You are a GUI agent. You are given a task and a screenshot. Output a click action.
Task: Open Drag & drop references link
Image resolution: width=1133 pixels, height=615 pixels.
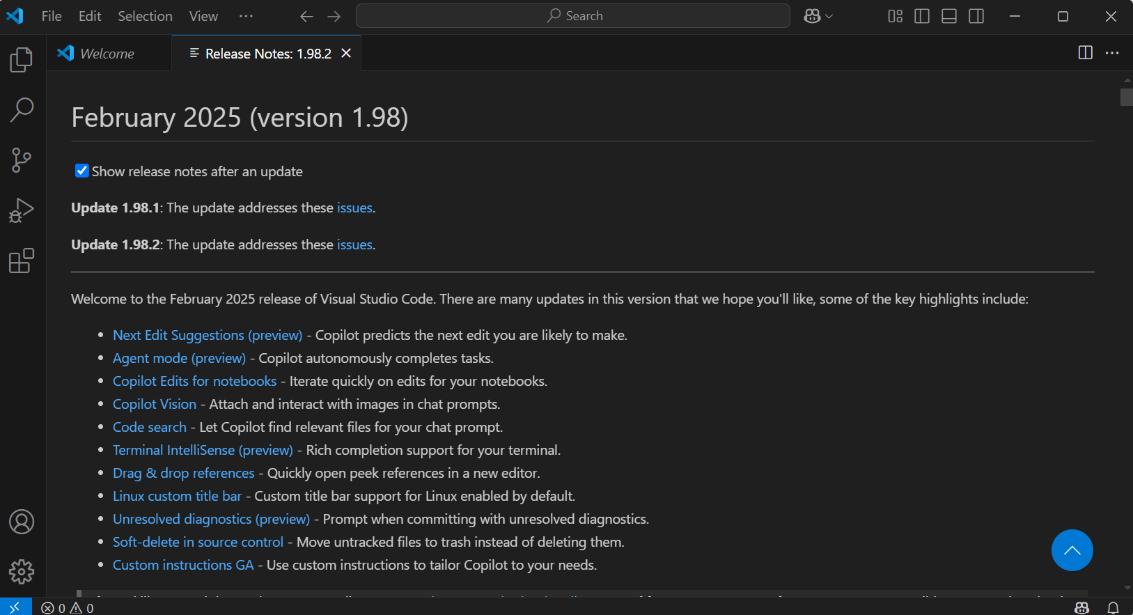(184, 473)
